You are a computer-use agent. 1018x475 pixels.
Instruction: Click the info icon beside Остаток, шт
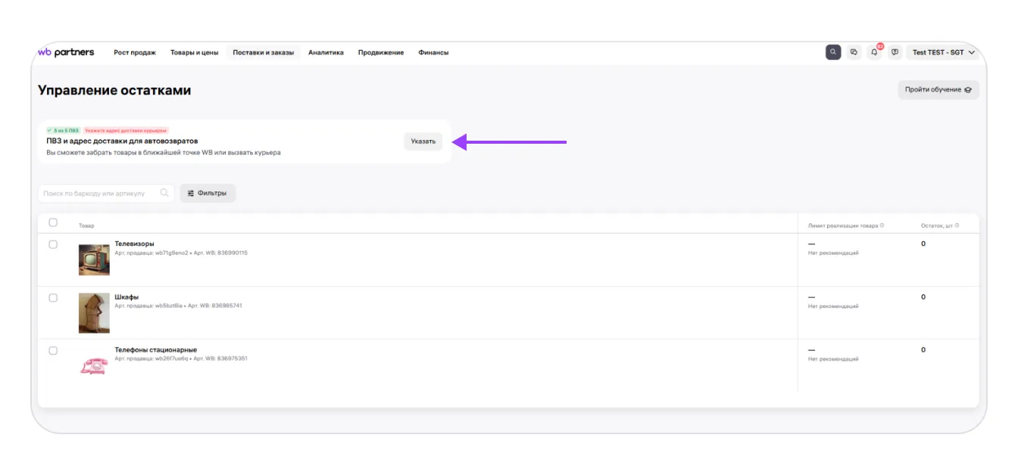pyautogui.click(x=957, y=225)
